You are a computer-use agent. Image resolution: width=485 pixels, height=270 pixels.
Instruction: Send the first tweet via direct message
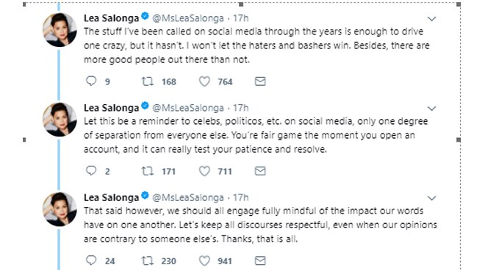pos(260,81)
